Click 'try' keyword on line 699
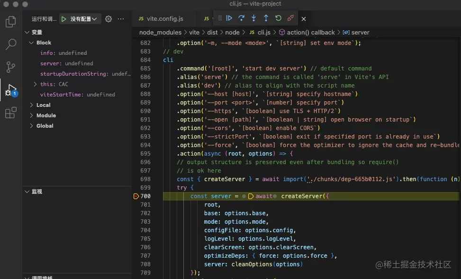Screen dimensions: 461x279 (181, 188)
